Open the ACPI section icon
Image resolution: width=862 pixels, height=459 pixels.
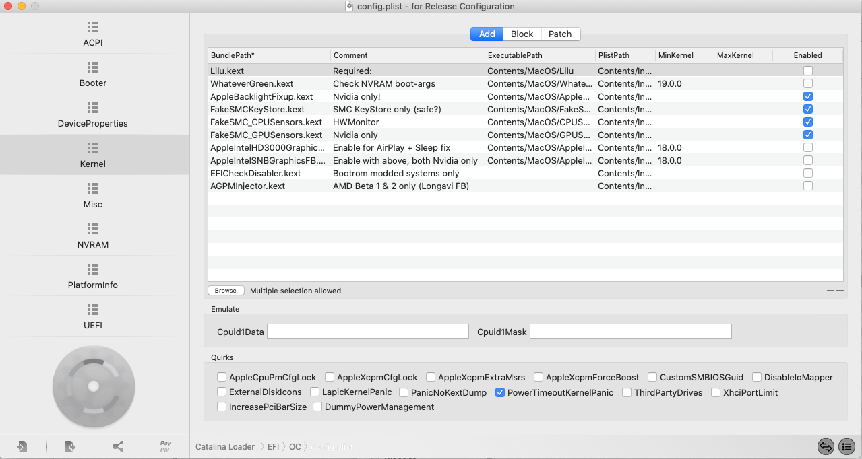coord(93,27)
